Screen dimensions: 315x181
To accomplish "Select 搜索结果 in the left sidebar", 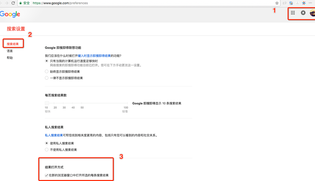I will [13, 44].
